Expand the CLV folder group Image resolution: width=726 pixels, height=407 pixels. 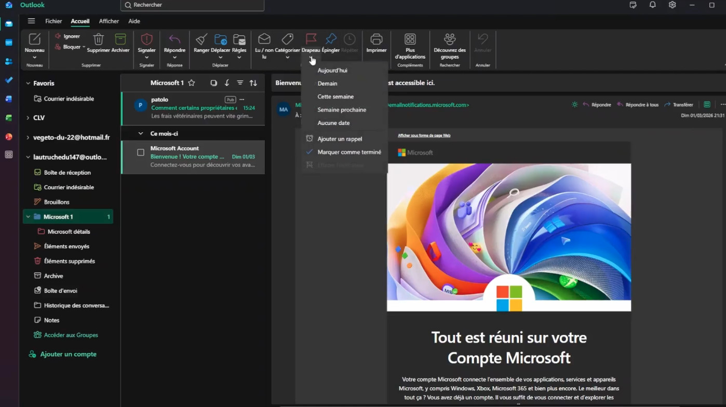click(x=28, y=118)
